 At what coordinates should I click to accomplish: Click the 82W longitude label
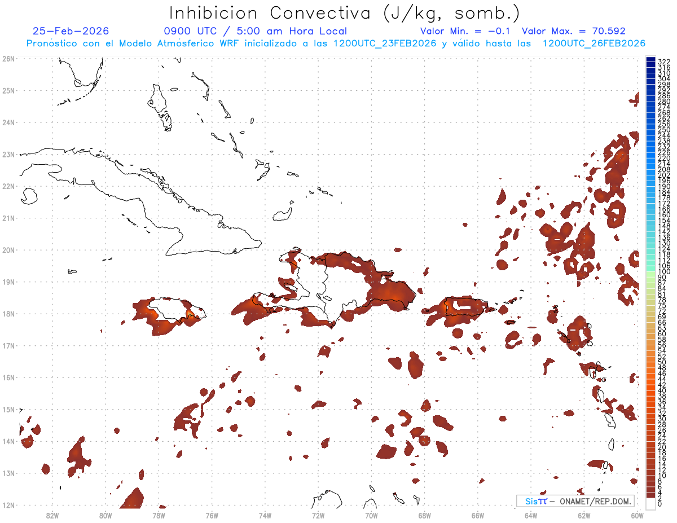[x=52, y=515]
